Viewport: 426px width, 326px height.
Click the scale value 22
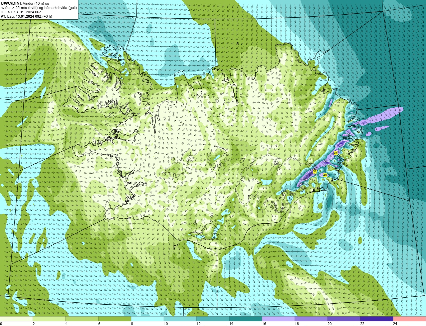coord(362,324)
